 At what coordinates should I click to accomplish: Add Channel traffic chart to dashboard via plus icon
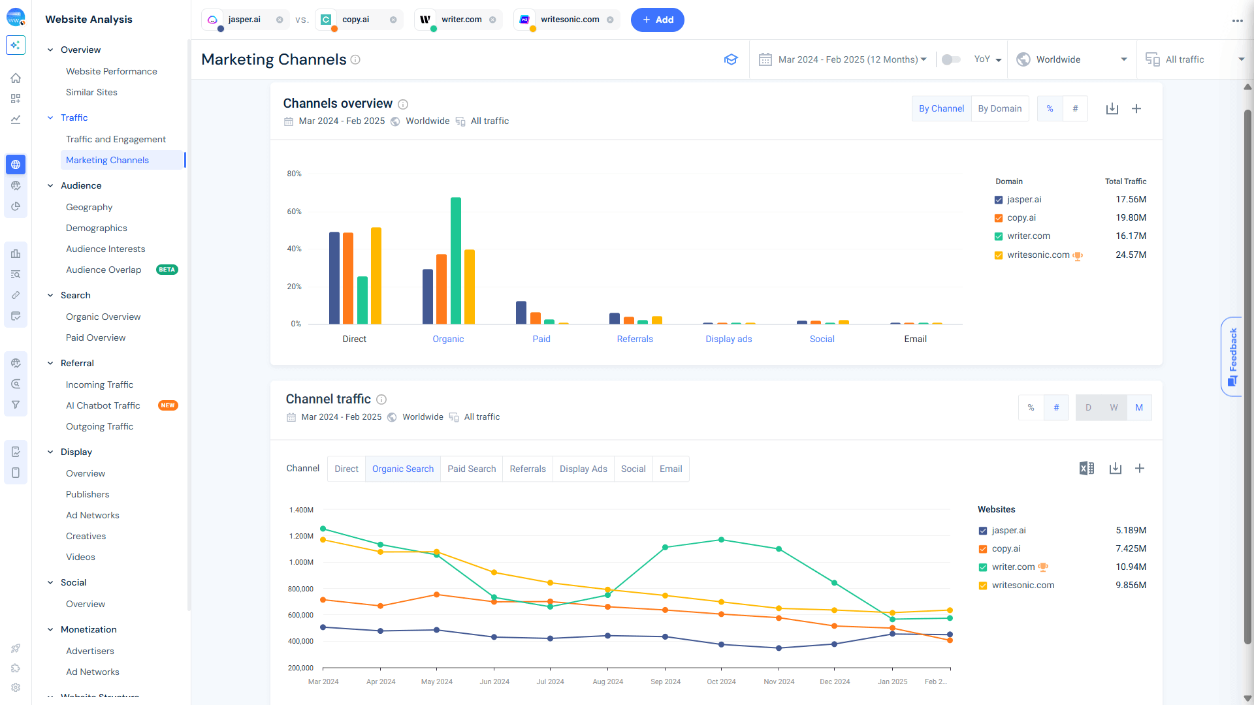[x=1140, y=468]
